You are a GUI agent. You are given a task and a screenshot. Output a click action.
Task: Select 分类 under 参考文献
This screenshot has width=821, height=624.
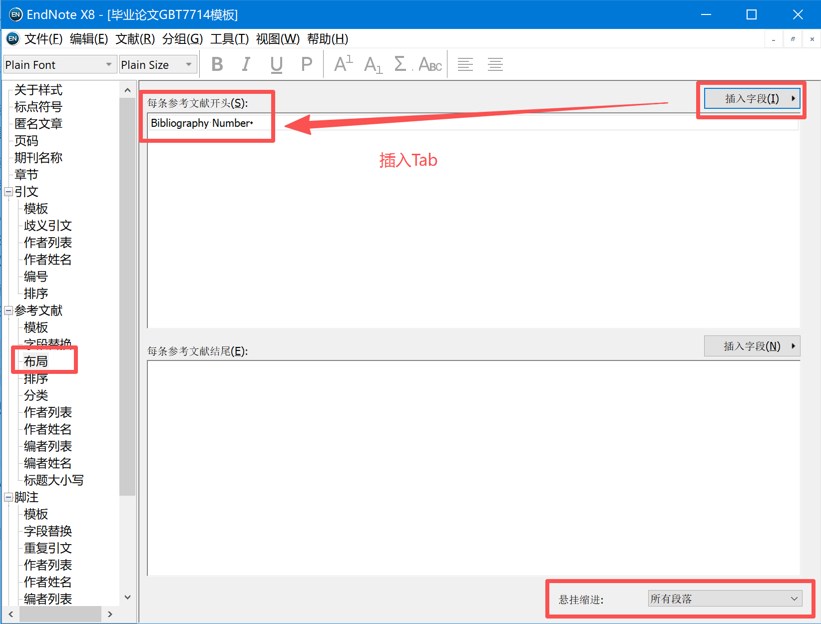click(36, 395)
